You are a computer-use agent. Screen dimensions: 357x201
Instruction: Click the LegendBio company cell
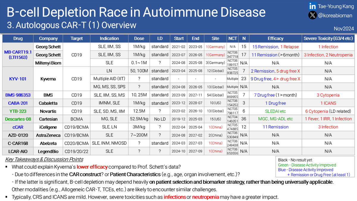click(x=48, y=151)
